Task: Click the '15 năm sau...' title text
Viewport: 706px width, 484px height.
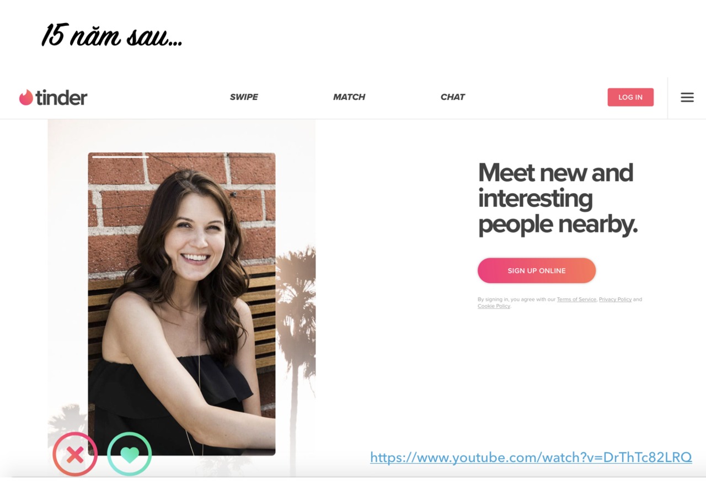Action: (x=111, y=36)
